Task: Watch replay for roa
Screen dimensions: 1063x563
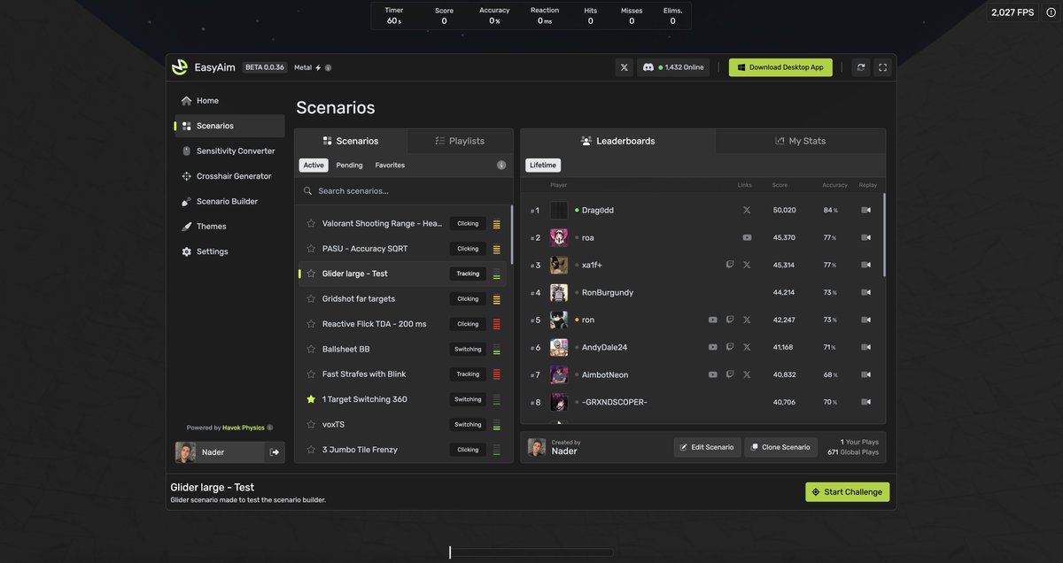Action: [x=866, y=237]
